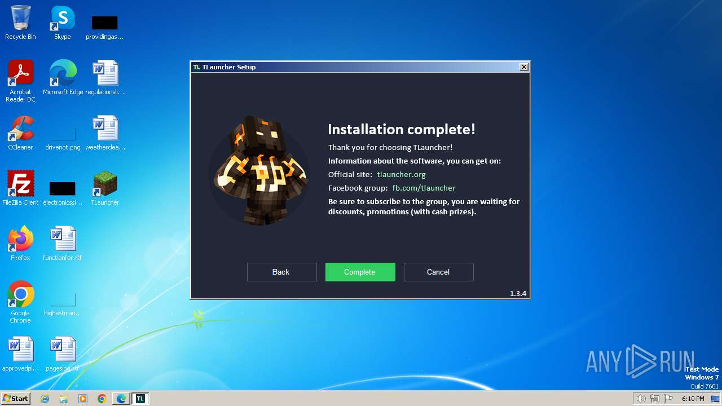Open the Windows Start menu
Image resolution: width=722 pixels, height=406 pixels.
[x=16, y=399]
